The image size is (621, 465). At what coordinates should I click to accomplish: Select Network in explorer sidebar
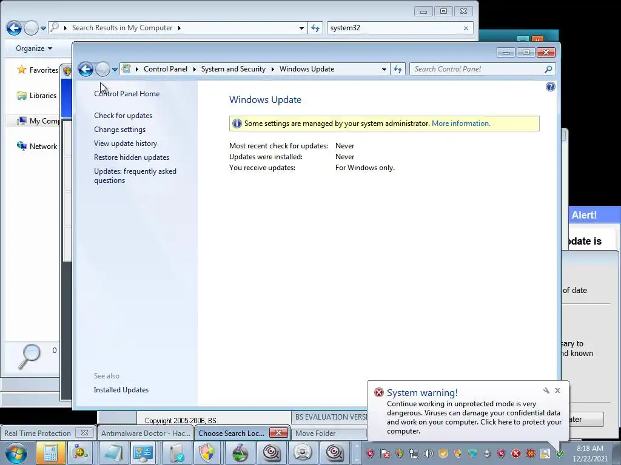coord(37,147)
